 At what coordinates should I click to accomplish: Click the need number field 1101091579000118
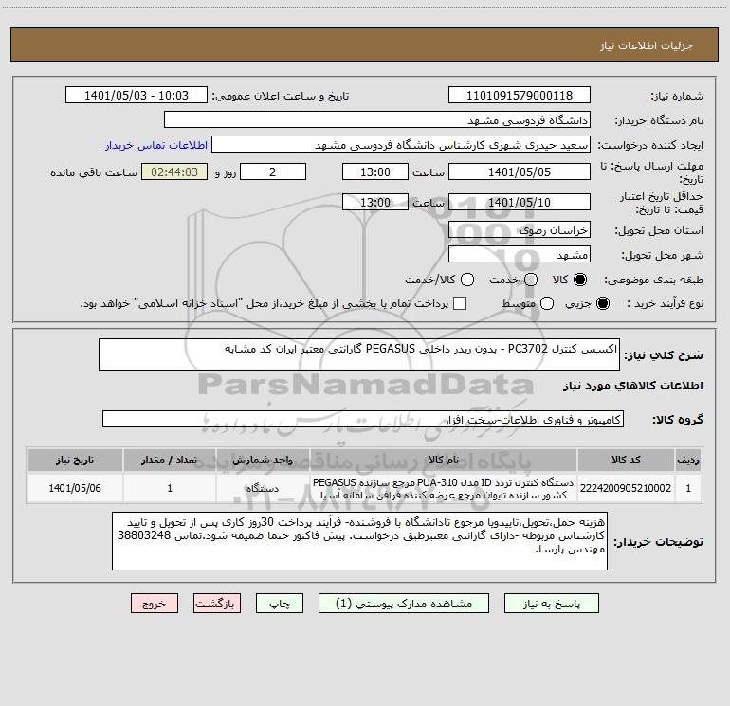coord(520,96)
